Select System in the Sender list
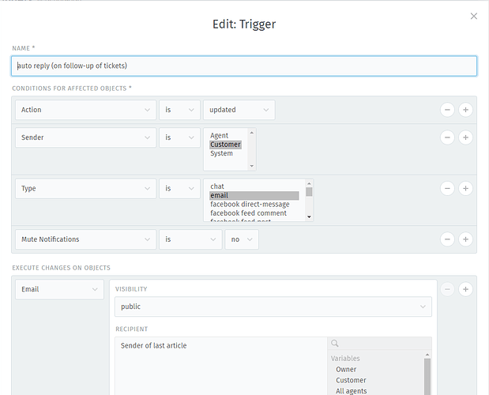The width and height of the screenshot is (489, 395). coord(221,153)
